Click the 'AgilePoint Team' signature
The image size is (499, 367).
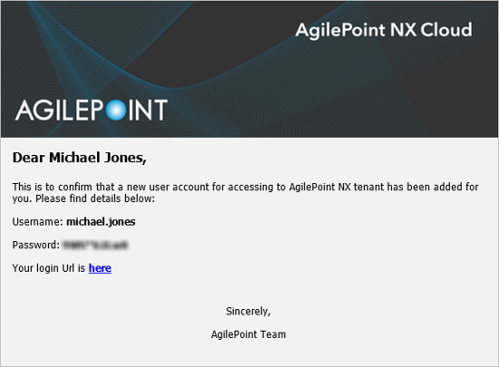pos(249,334)
